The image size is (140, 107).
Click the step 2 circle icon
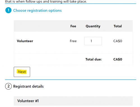pyautogui.click(x=8, y=86)
